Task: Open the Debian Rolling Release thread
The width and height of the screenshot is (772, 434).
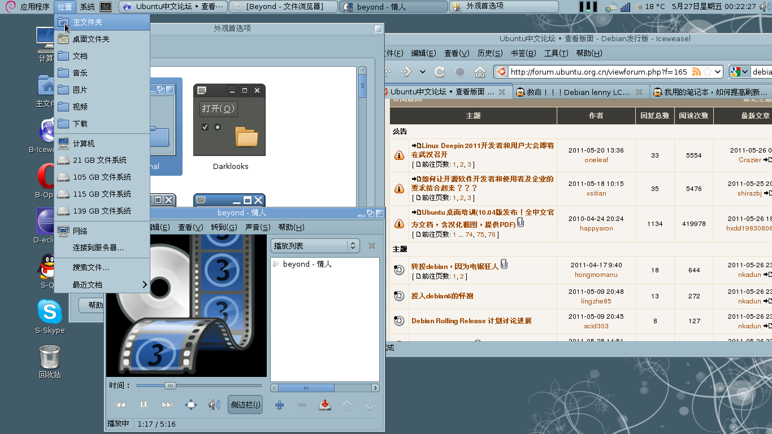Action: [471, 320]
